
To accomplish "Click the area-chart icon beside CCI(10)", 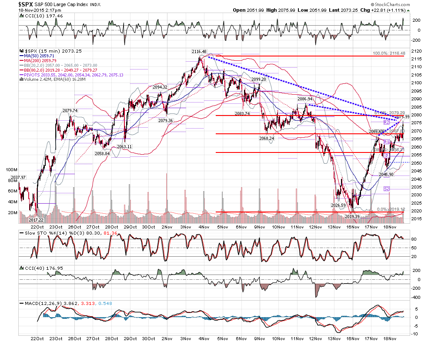I will click(22, 16).
